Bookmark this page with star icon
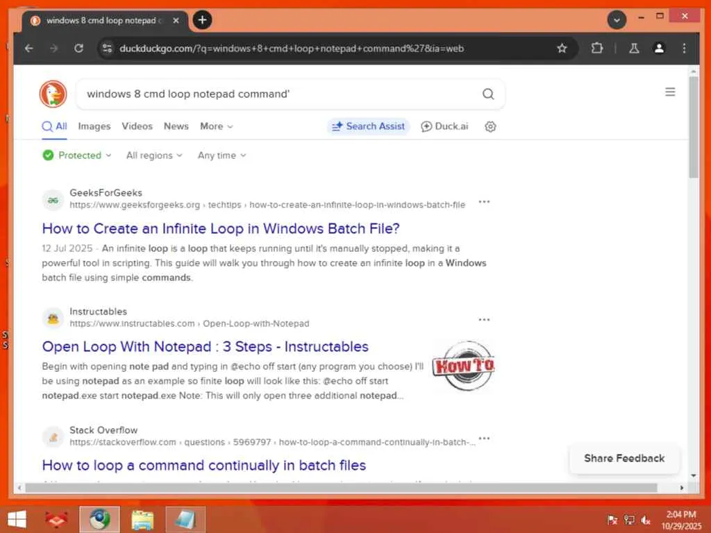711x533 pixels. [562, 48]
